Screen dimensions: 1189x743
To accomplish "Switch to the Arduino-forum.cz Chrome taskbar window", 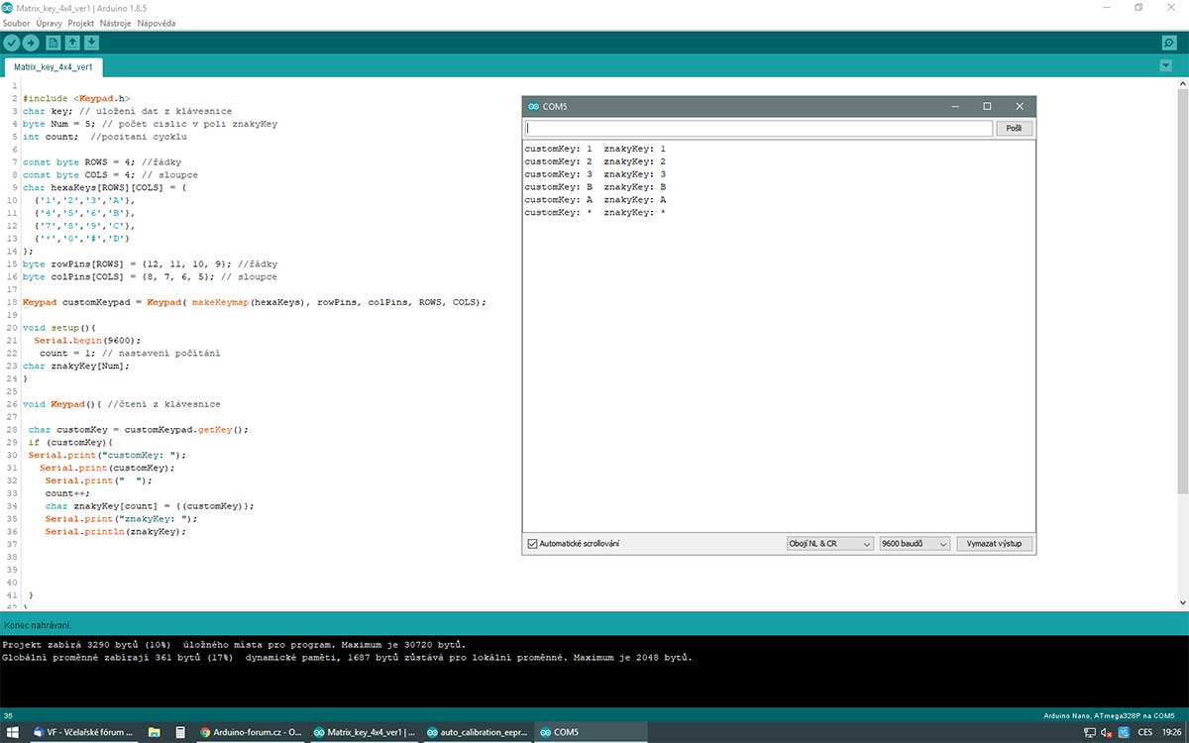I will point(250,732).
